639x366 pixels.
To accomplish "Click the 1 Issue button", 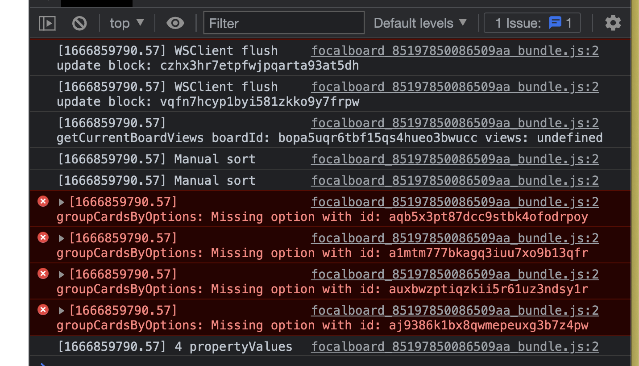I will click(x=532, y=23).
